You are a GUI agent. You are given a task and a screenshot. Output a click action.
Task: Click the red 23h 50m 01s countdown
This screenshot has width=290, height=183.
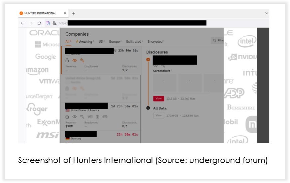pyautogui.click(x=127, y=134)
